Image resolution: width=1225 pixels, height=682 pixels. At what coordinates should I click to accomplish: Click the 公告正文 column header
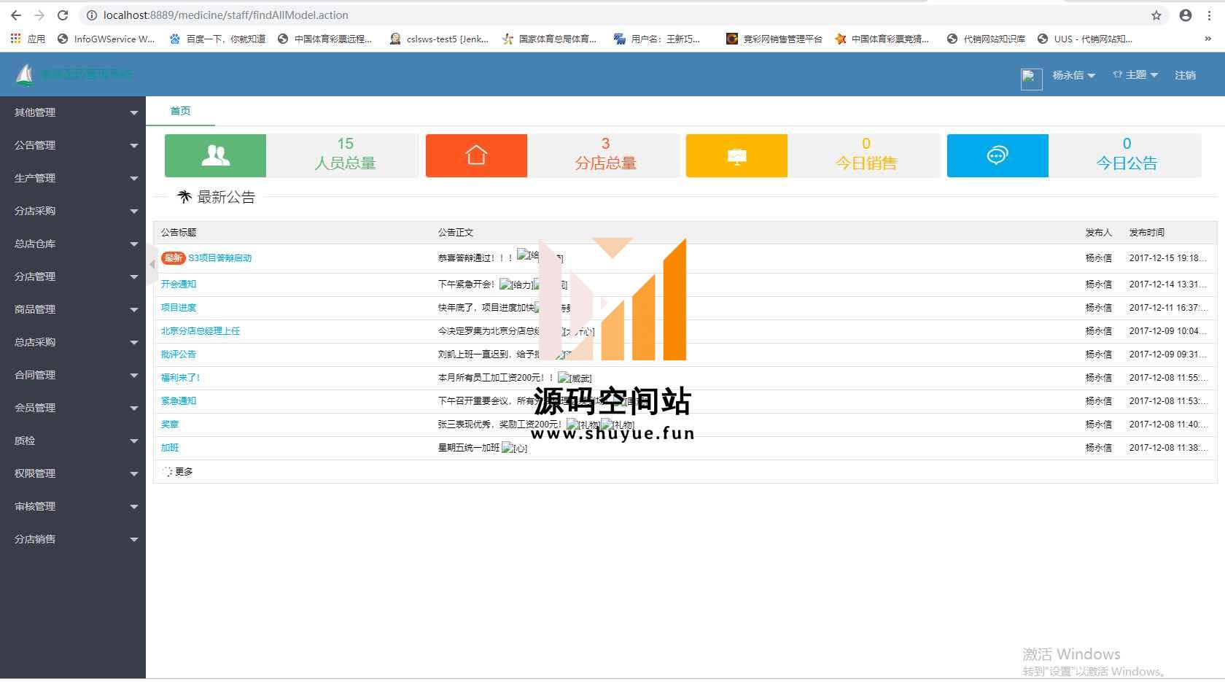tap(456, 233)
